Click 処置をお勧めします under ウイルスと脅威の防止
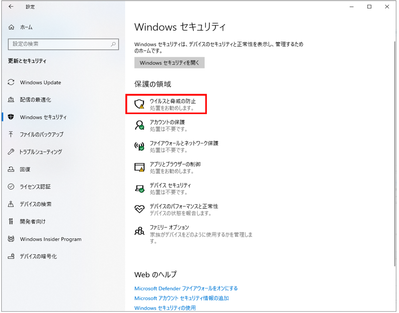 click(172, 108)
